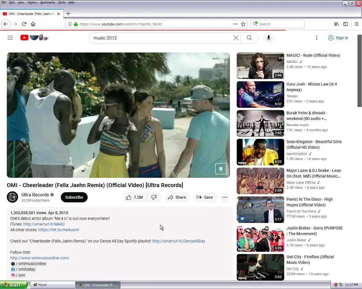The image size is (362, 289).
Task: Click the Sign in button
Action: click(338, 38)
